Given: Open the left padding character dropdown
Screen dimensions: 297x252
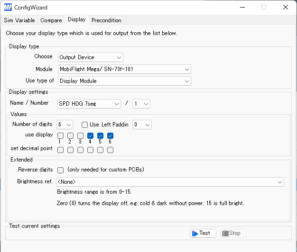Looking at the screenshot, I should click(142, 125).
